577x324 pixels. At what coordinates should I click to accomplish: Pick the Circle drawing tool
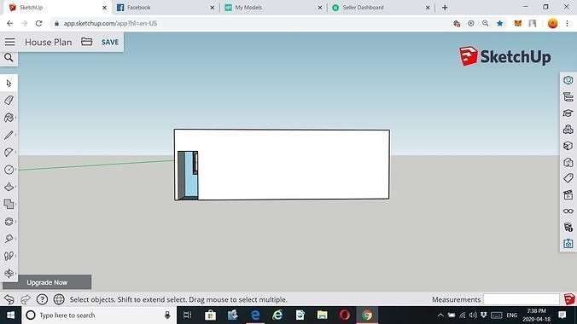[x=9, y=170]
